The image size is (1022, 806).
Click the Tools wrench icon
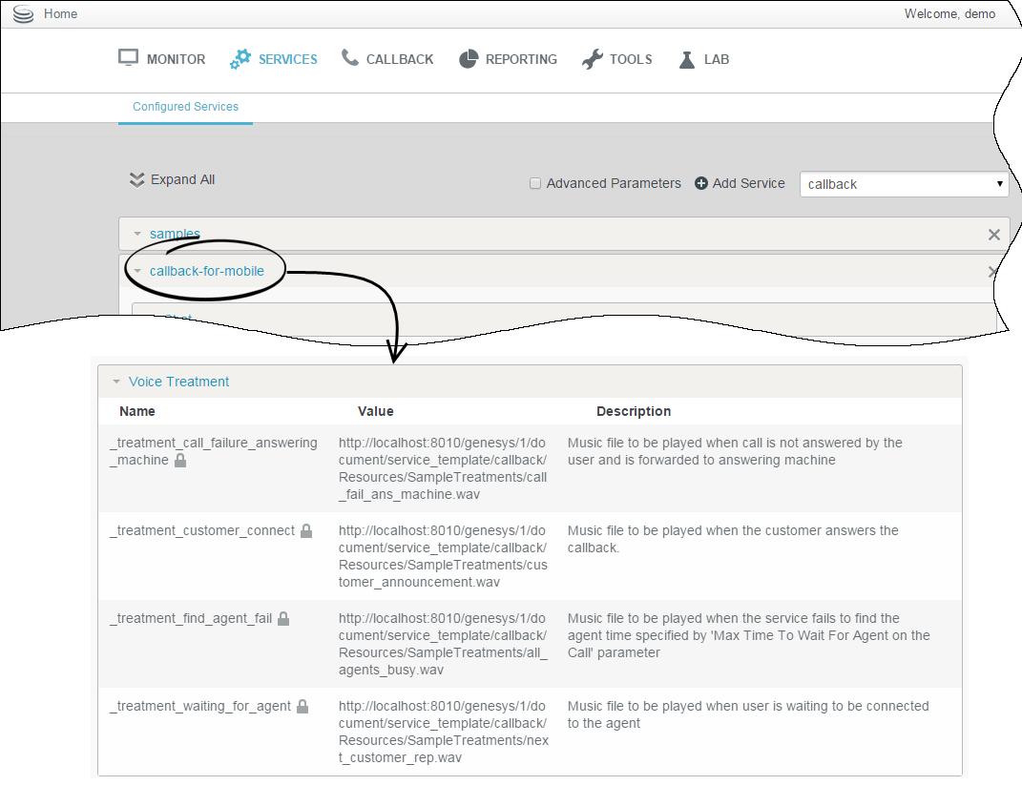click(593, 58)
